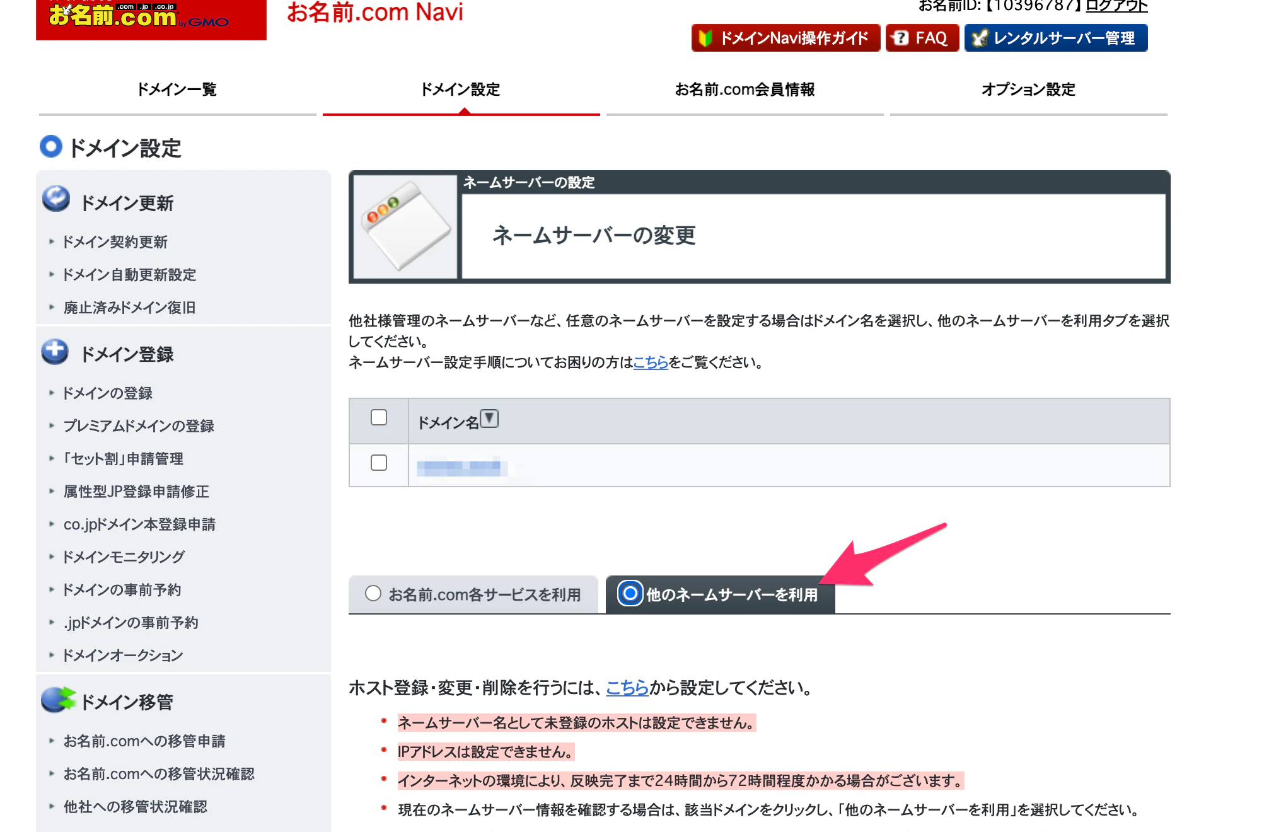
Task: Tick the select-all checkbox in the table header
Action: tap(379, 418)
